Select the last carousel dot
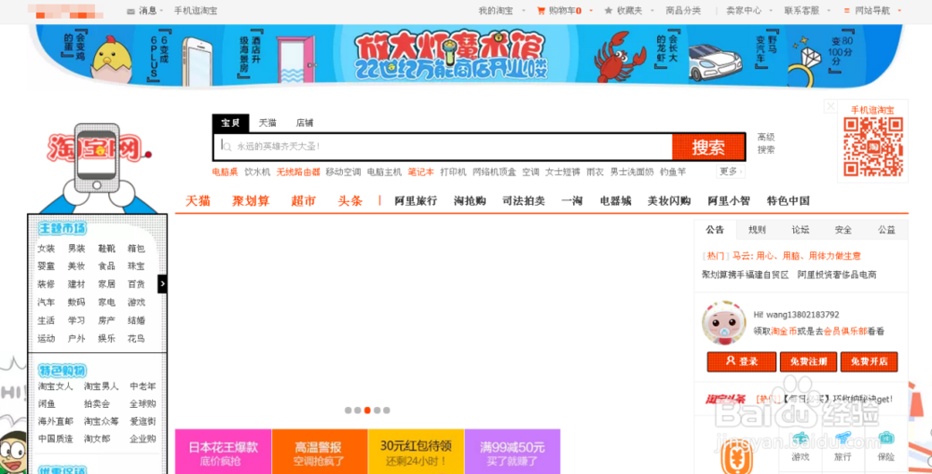Screen dimensions: 932x474 [387, 410]
